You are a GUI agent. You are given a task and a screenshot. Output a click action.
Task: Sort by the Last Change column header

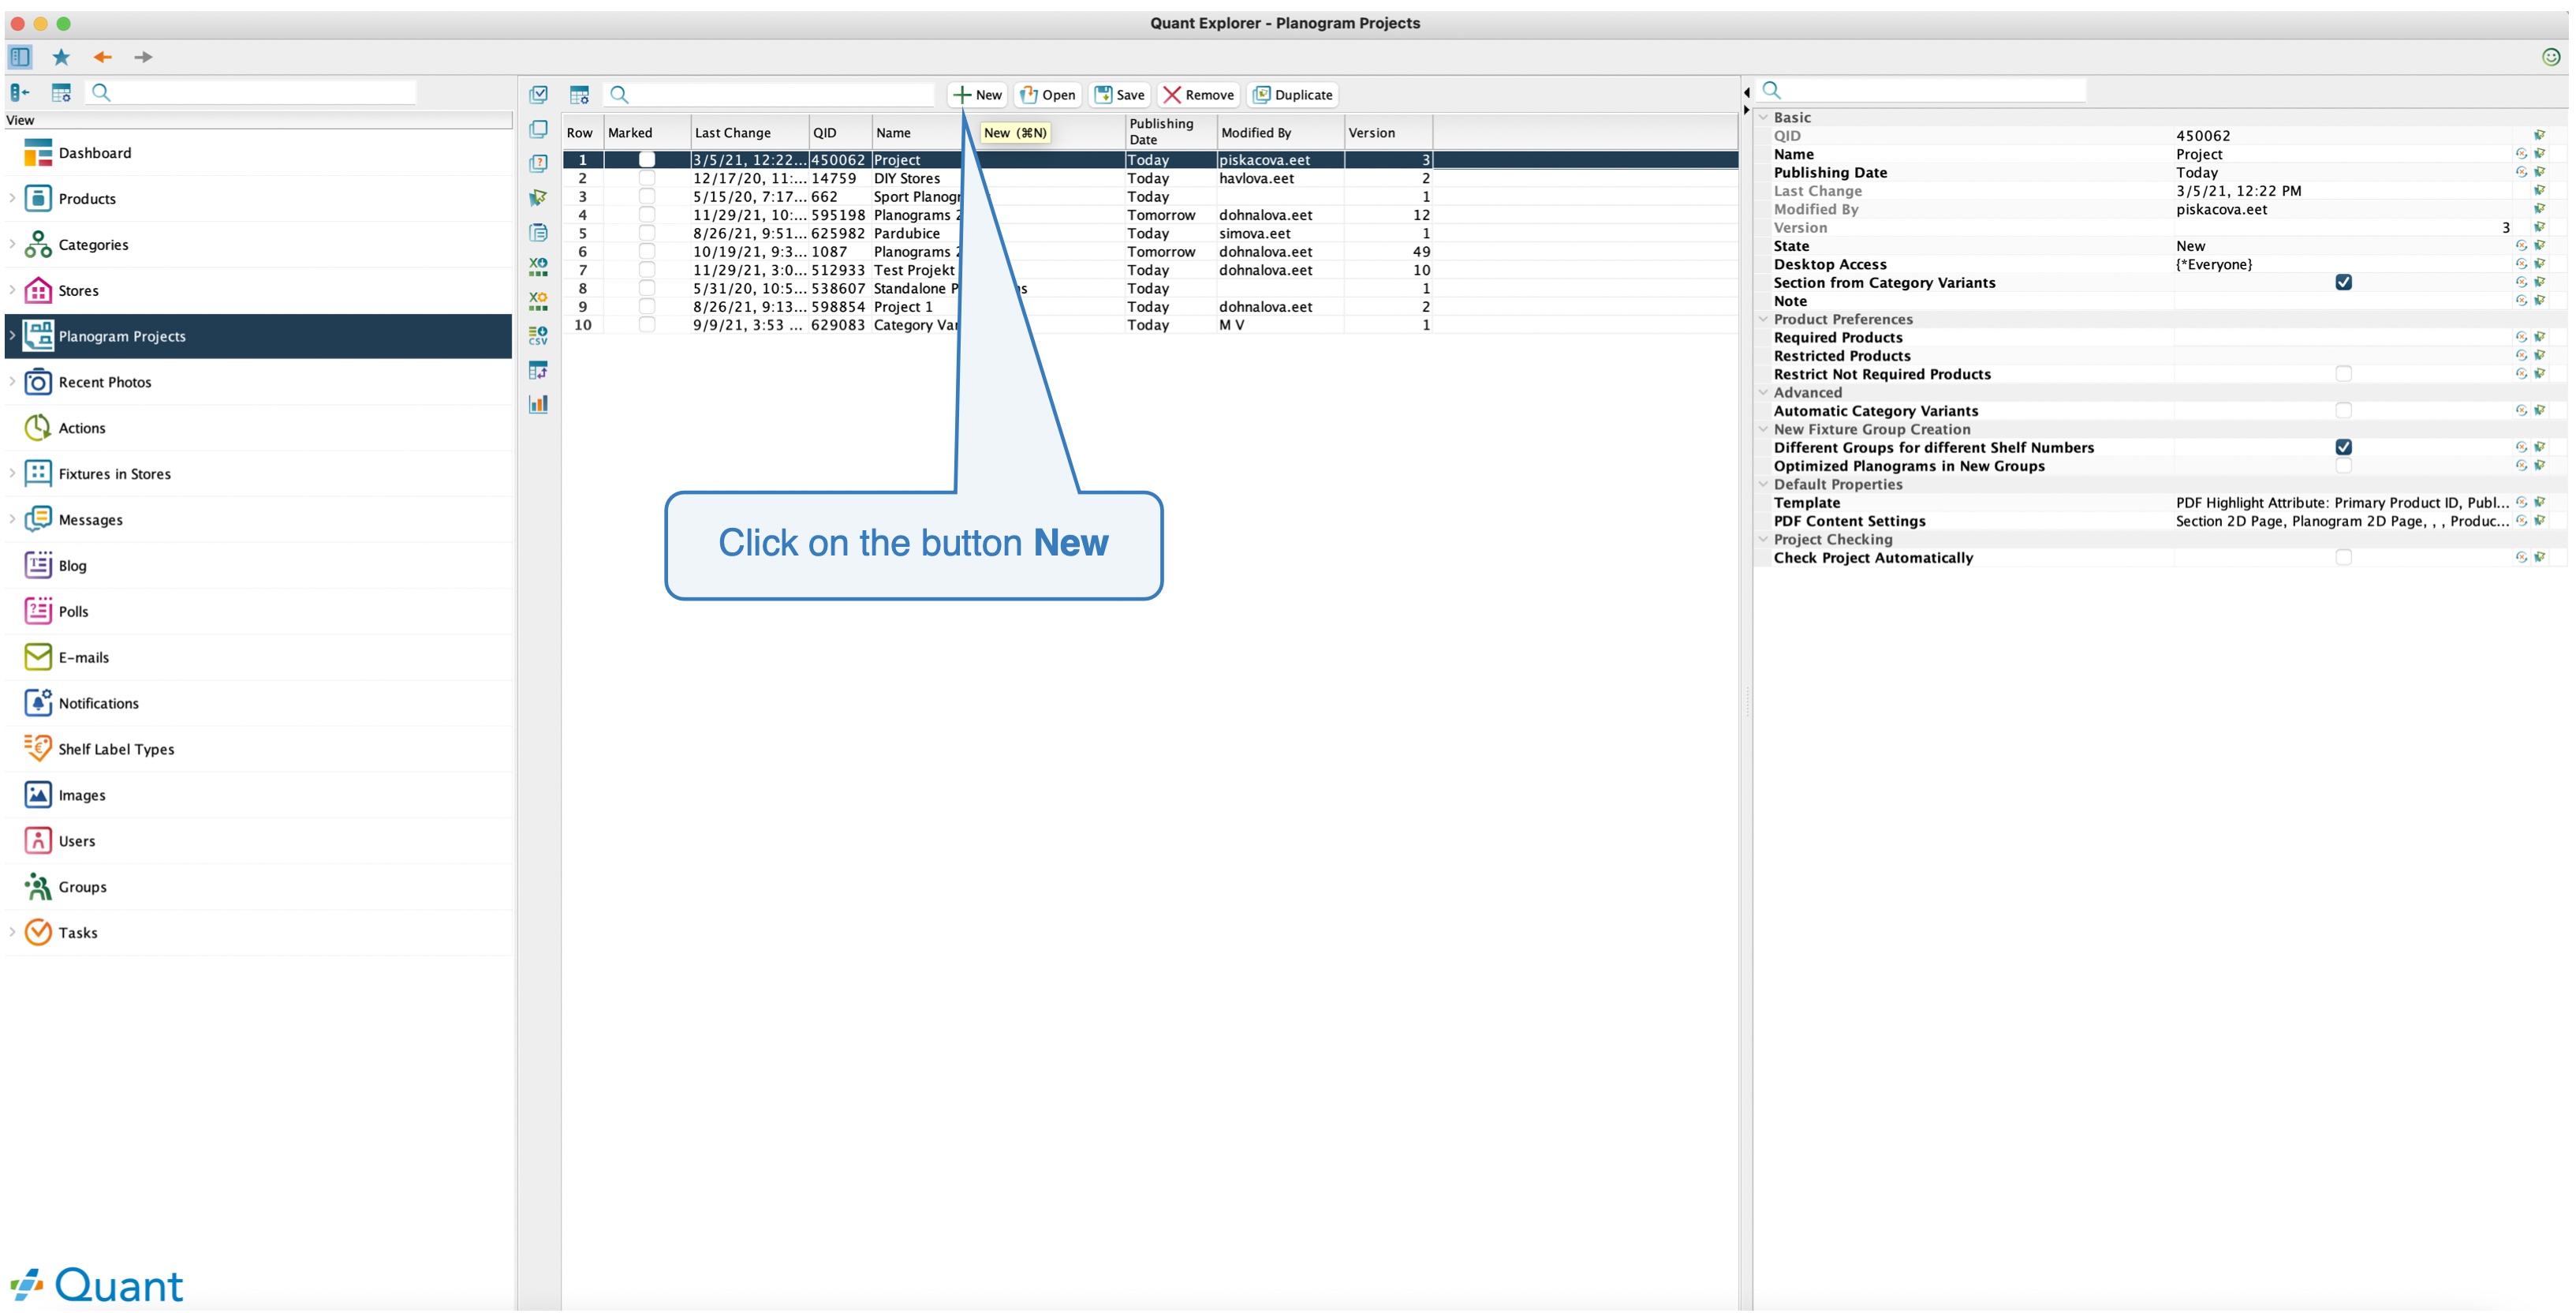click(749, 132)
